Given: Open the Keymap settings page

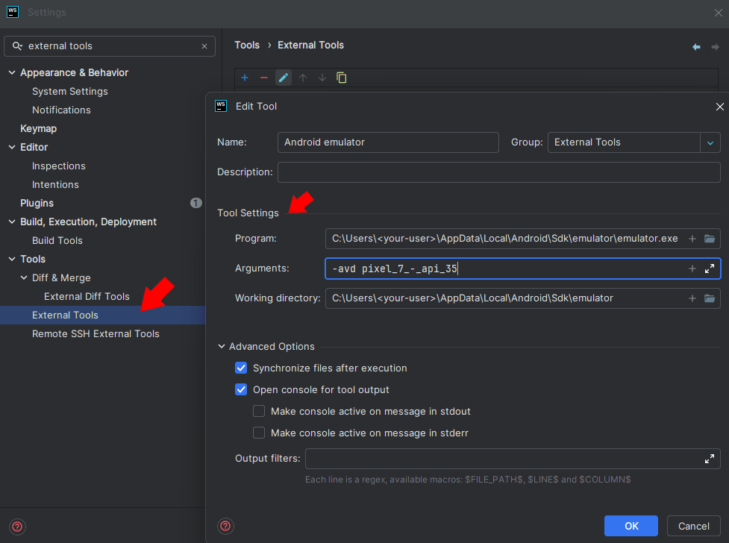Looking at the screenshot, I should click(38, 128).
